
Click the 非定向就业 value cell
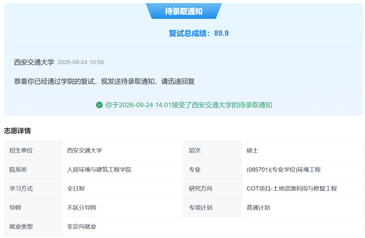[x=213, y=227]
